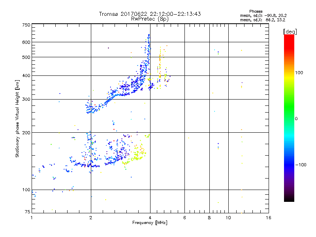Click the colorbar '-100' tick label
Image resolution: width=316 pixels, height=237 pixels.
click(x=301, y=165)
